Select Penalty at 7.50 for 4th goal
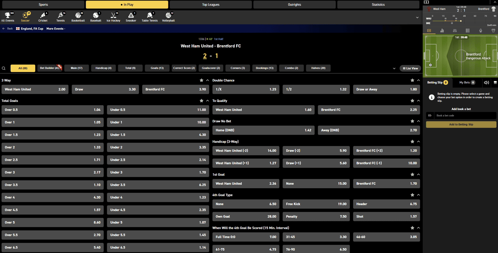This screenshot has height=253, width=498. pos(316,217)
